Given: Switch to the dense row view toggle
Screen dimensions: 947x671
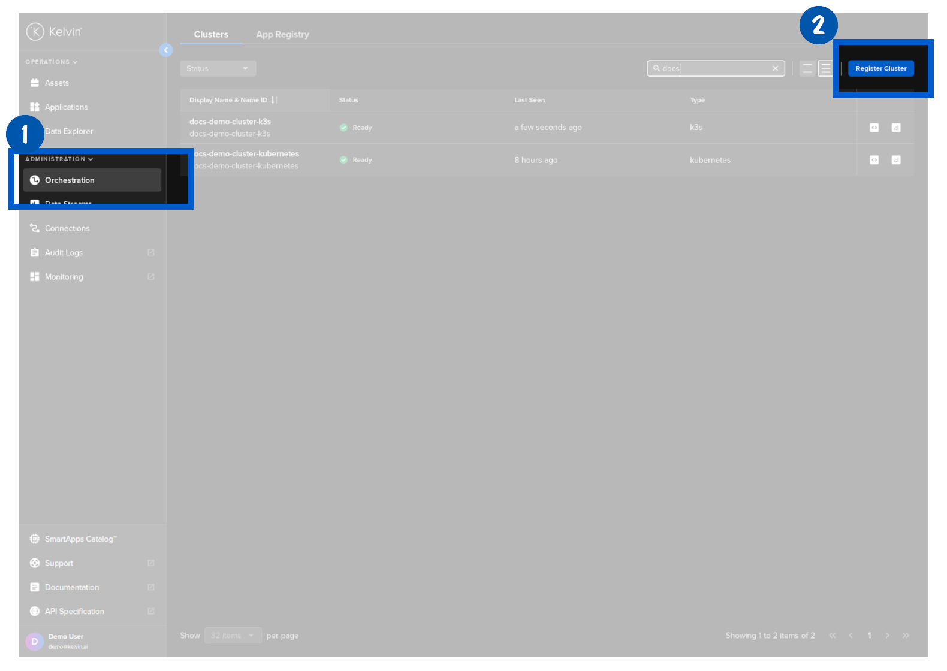Looking at the screenshot, I should (825, 69).
